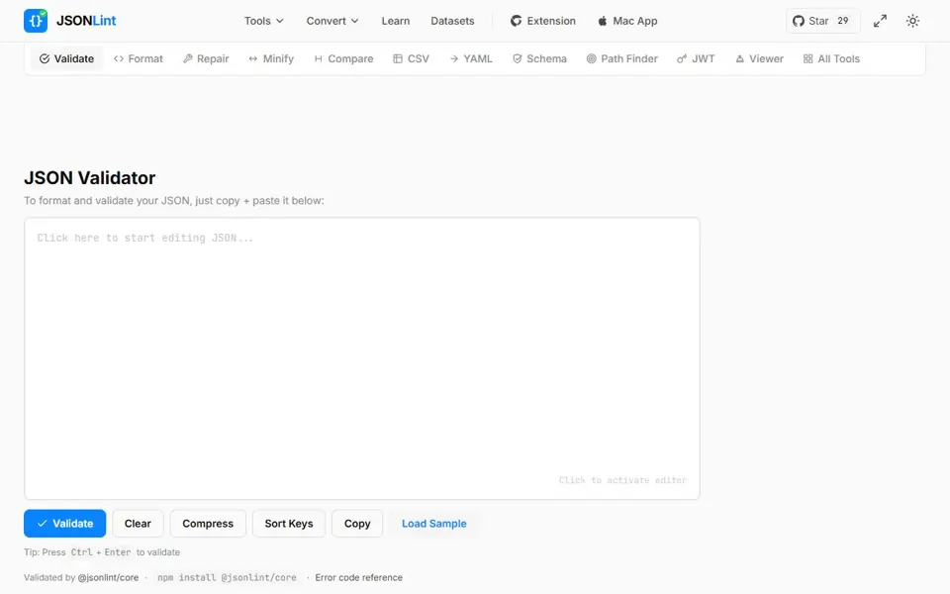This screenshot has width=950, height=594.
Task: Click the Sort Keys button
Action: pos(289,523)
